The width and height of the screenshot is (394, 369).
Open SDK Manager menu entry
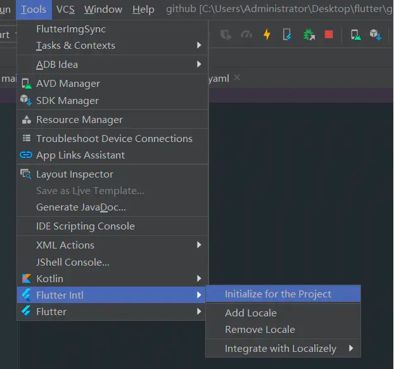pos(112,100)
